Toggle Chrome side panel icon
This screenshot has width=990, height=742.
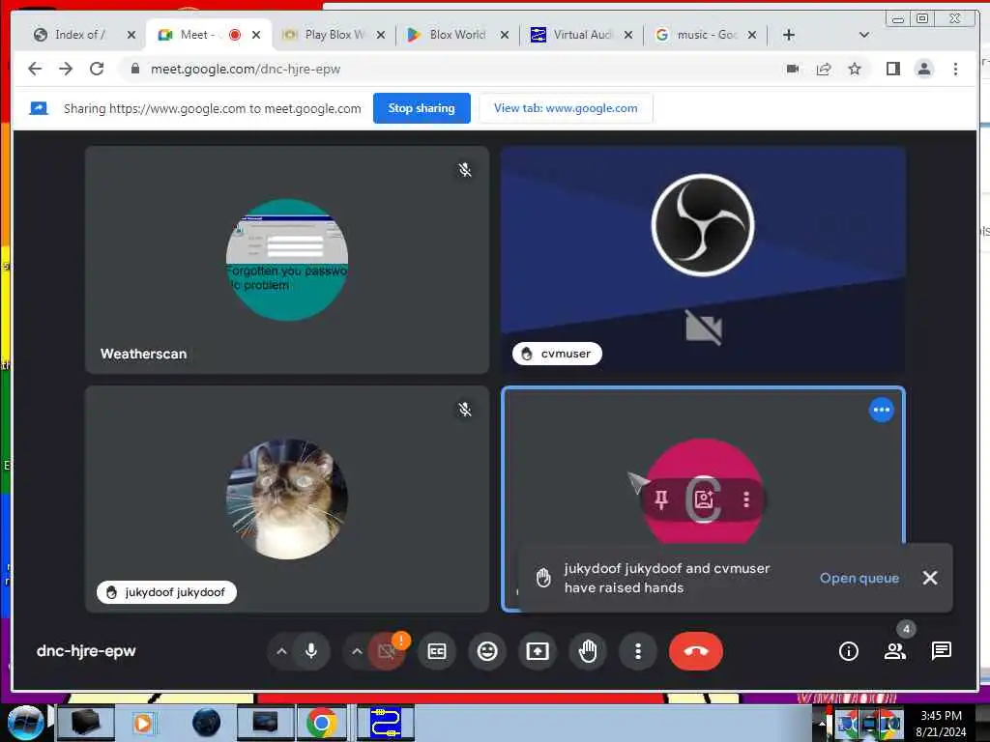click(892, 69)
